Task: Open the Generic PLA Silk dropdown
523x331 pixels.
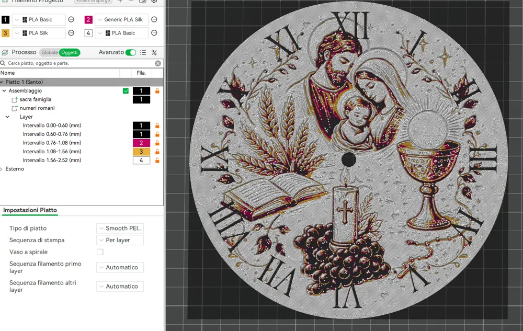Action: point(122,20)
